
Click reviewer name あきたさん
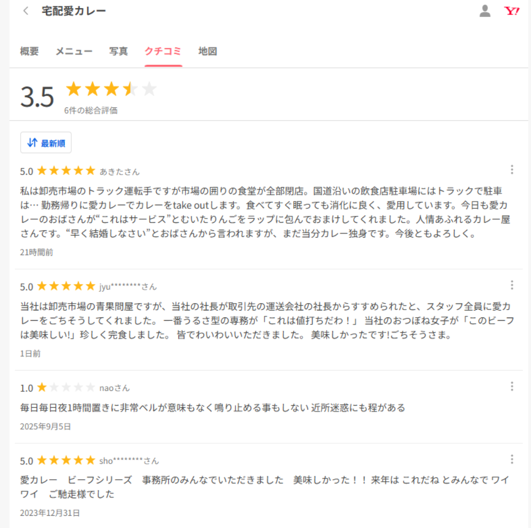coord(119,171)
